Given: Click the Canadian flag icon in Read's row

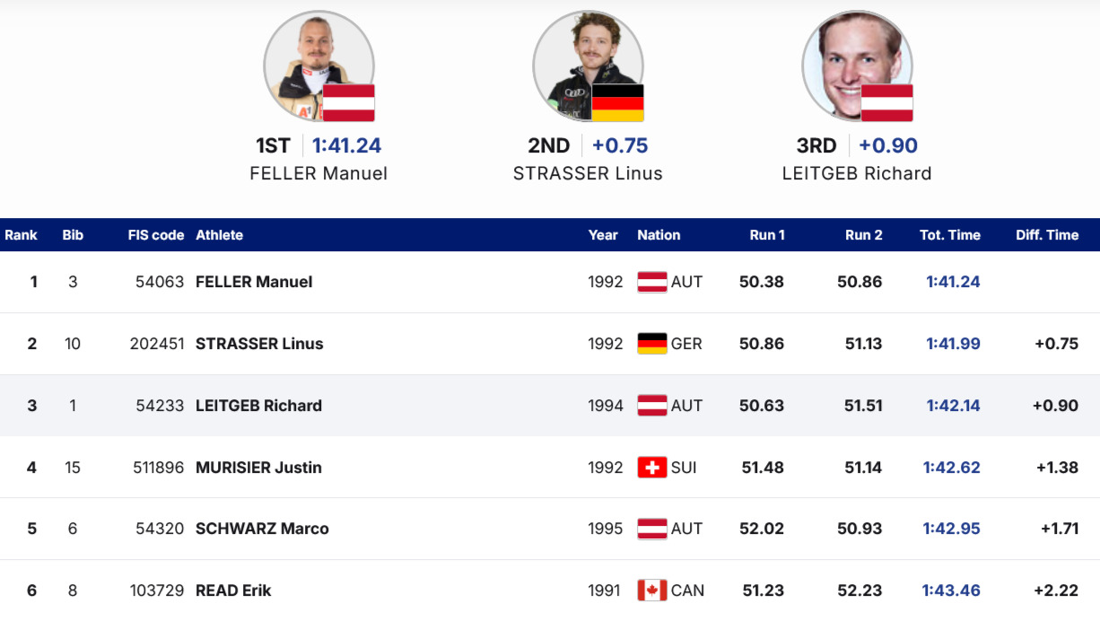Looking at the screenshot, I should (652, 590).
